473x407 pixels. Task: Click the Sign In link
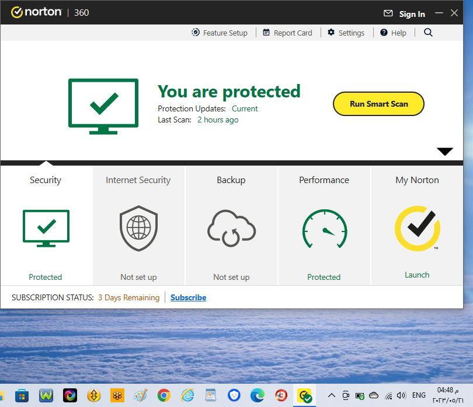pos(412,14)
